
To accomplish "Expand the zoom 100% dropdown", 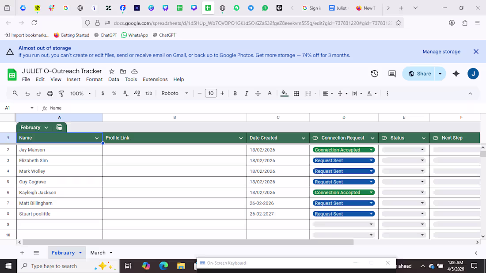I will click(80, 94).
